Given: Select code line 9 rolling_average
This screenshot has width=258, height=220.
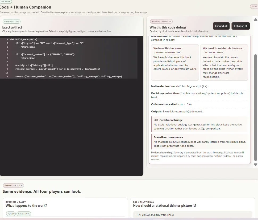Looking at the screenshot, I should tap(69, 69).
